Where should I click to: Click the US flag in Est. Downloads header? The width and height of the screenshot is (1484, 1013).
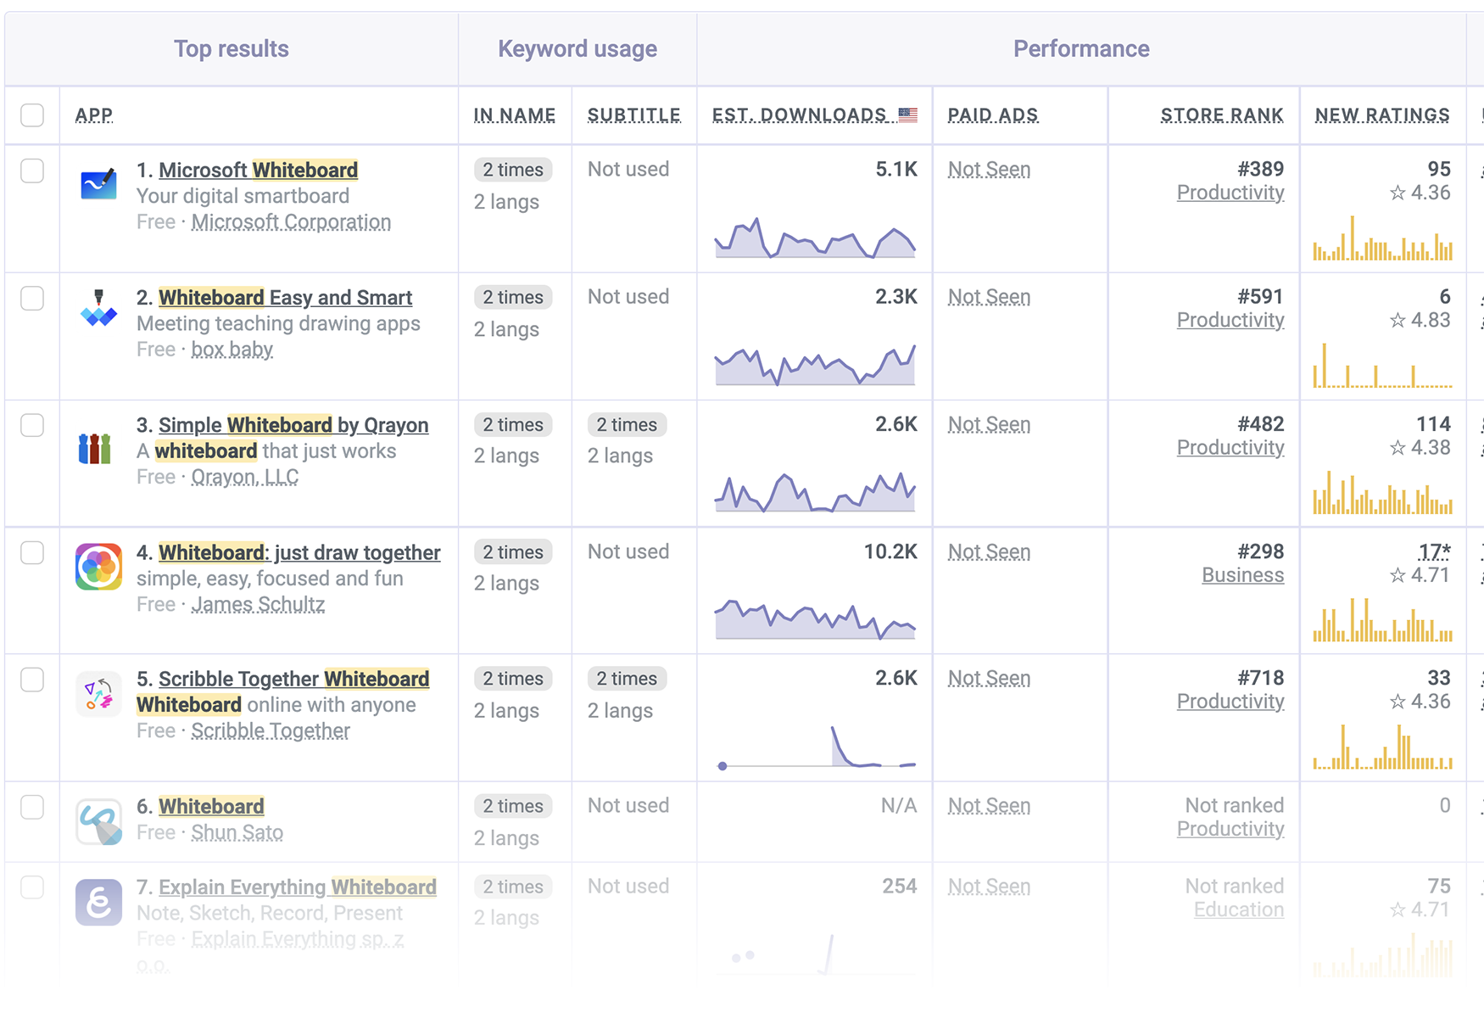tap(907, 115)
